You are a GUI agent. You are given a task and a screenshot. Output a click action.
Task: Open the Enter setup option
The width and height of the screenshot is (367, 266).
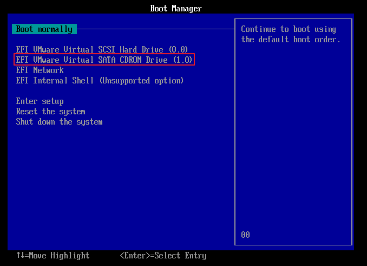(x=40, y=101)
